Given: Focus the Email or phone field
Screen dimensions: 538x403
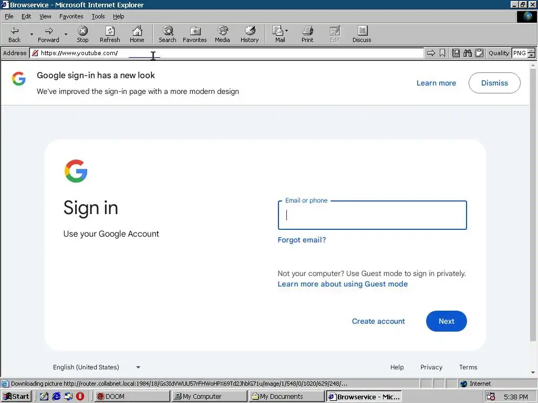Looking at the screenshot, I should (x=373, y=215).
